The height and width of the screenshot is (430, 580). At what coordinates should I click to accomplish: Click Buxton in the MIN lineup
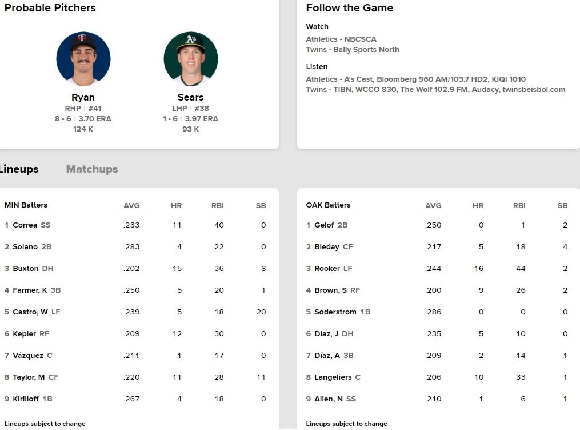click(x=26, y=269)
